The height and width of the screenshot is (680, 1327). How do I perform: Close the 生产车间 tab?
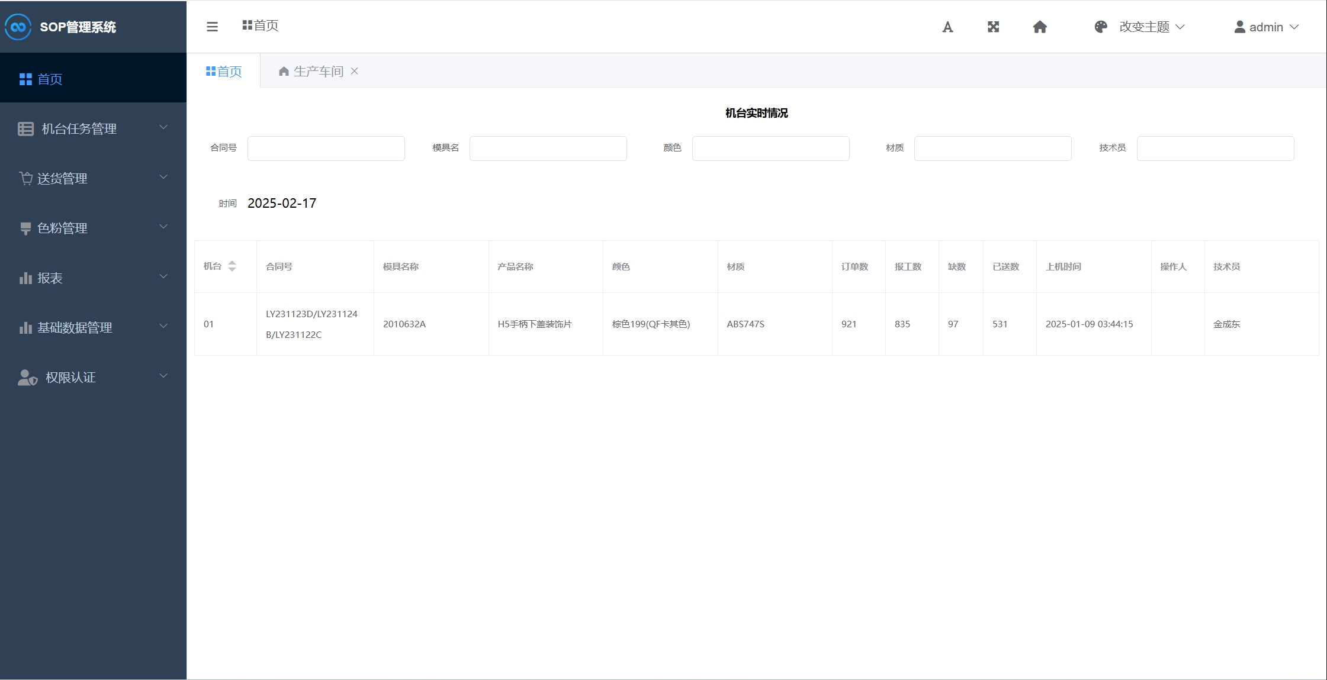(355, 71)
